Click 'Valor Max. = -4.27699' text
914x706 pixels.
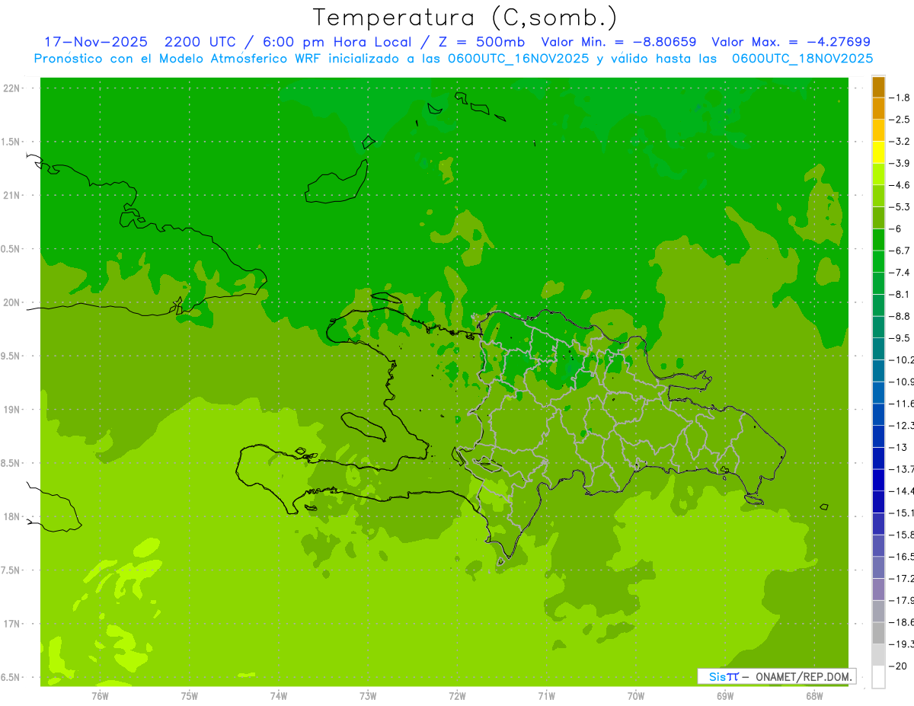(791, 43)
